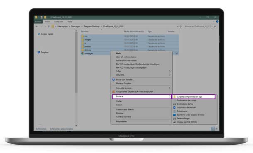Sort by the Nombre column header
The height and width of the screenshot is (153, 253).
[x=85, y=31]
